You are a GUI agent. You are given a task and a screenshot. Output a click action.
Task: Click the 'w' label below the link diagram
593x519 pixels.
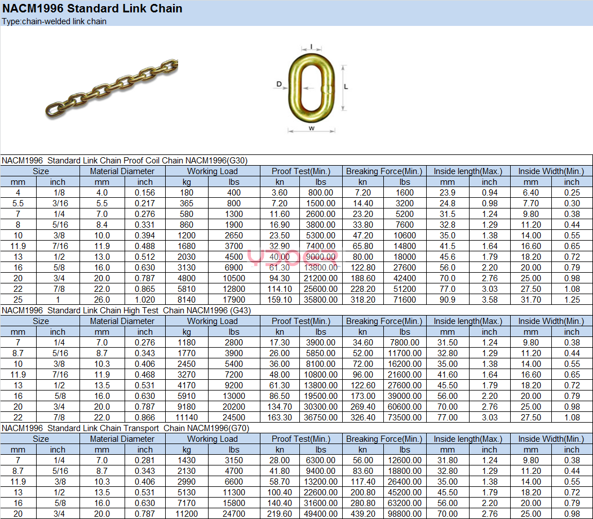click(x=312, y=128)
